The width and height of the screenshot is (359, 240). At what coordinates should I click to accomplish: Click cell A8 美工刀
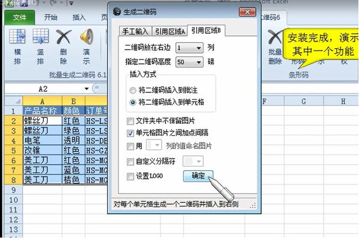point(42,180)
